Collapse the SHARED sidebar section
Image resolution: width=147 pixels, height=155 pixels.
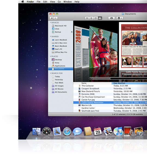[50, 37]
